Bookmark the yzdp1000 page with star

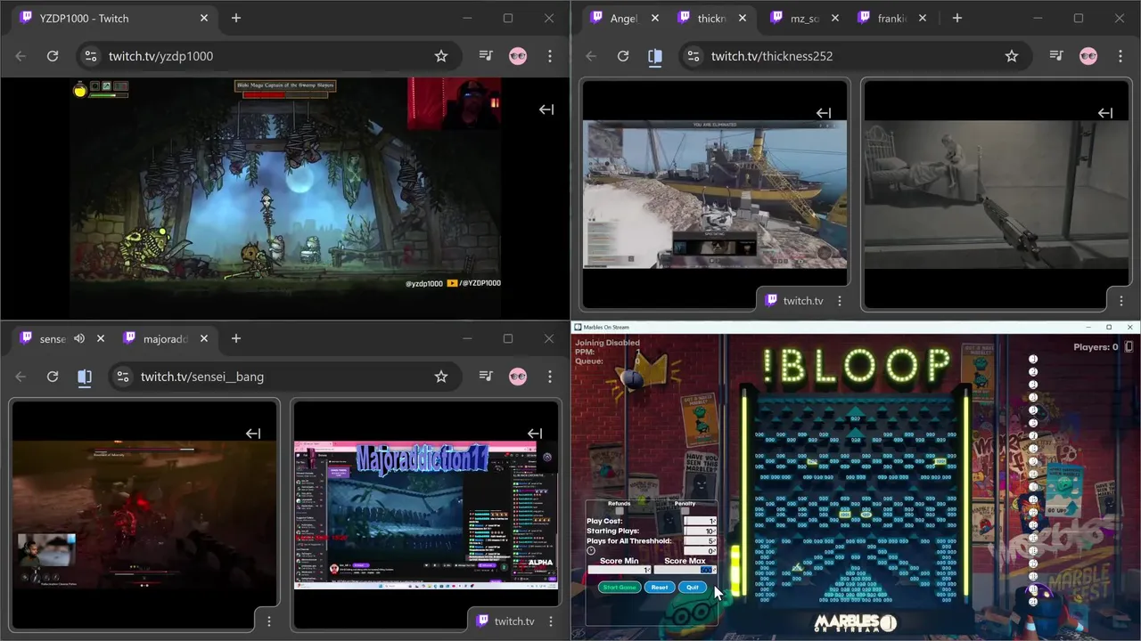[x=441, y=56]
